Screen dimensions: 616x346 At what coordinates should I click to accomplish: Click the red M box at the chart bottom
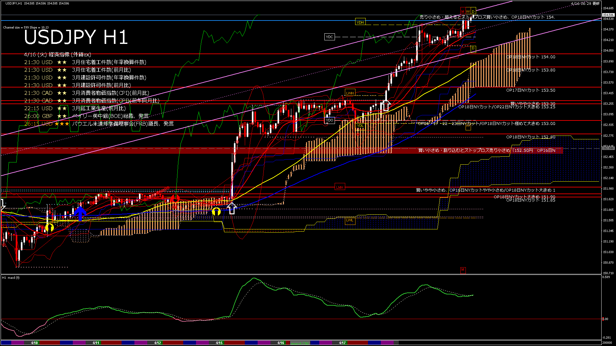click(463, 270)
